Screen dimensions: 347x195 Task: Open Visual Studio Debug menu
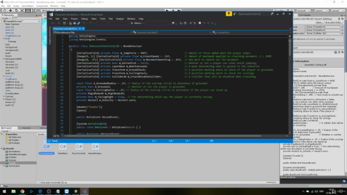(85, 19)
